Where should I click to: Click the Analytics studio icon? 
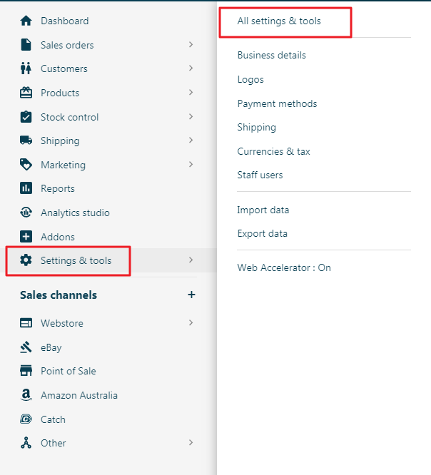[x=26, y=213]
